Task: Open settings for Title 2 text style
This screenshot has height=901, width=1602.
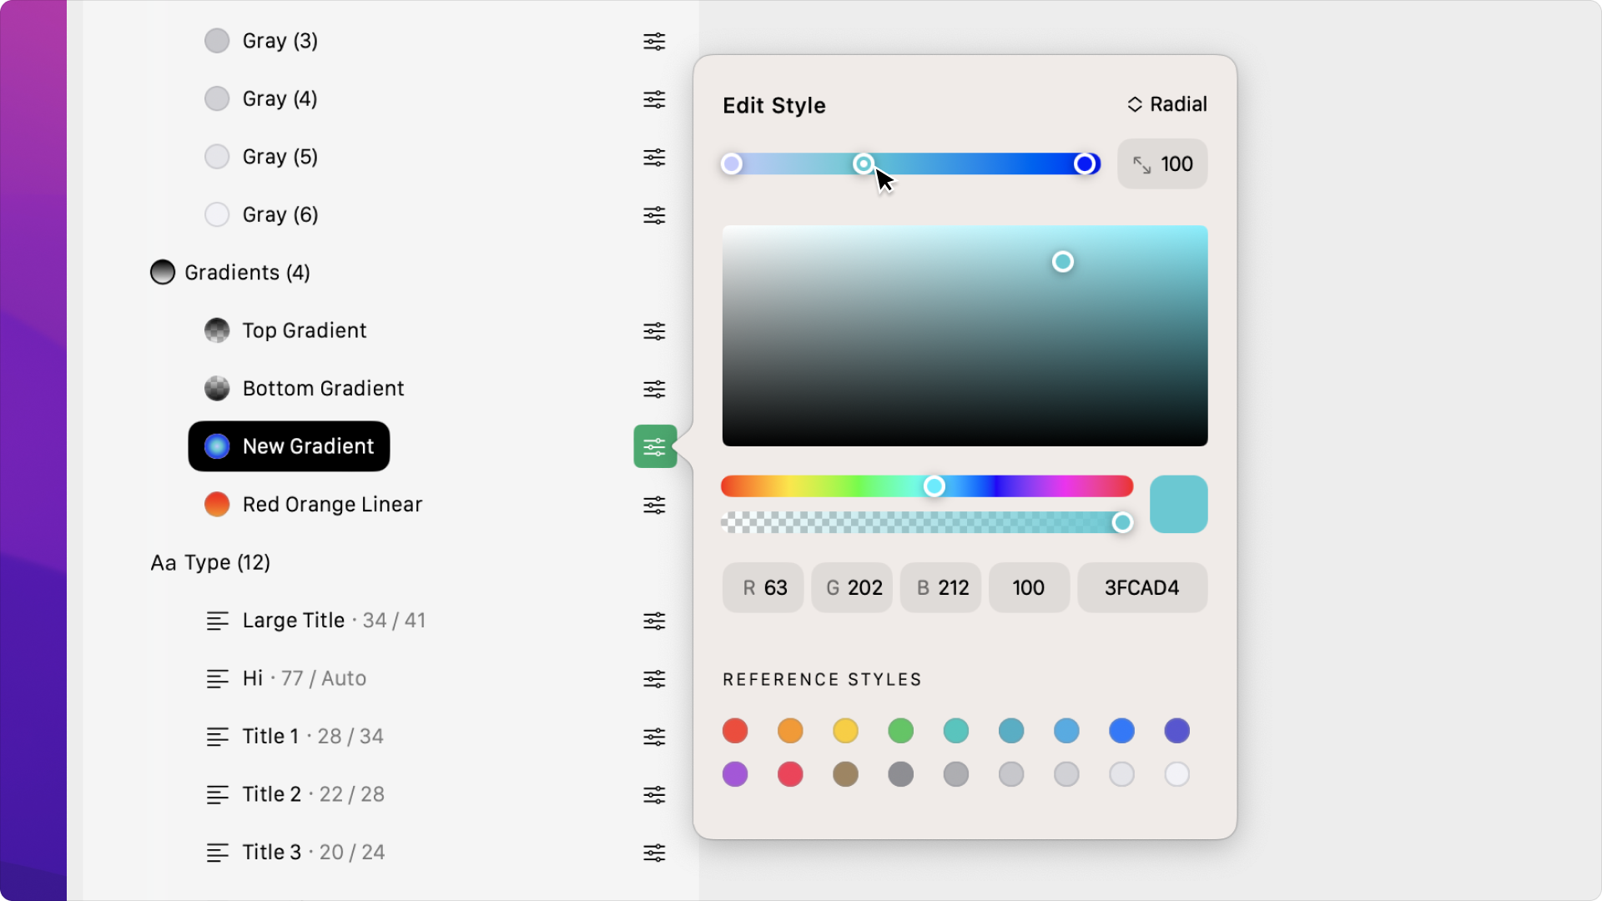Action: click(x=654, y=794)
